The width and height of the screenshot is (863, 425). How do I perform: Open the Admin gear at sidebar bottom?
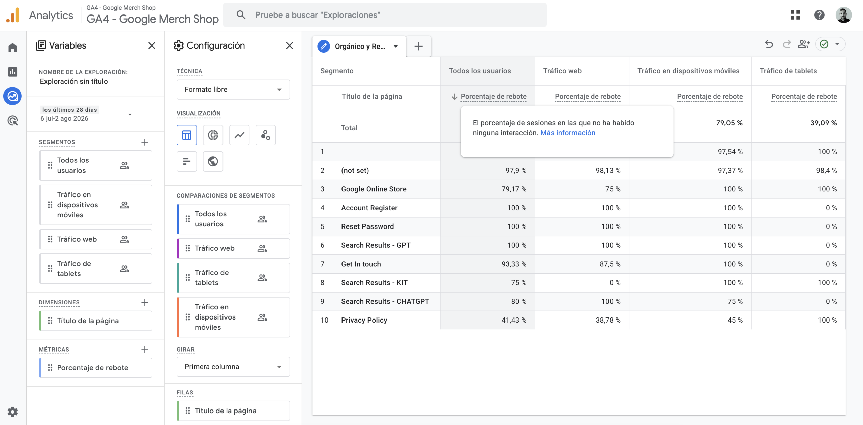[13, 412]
